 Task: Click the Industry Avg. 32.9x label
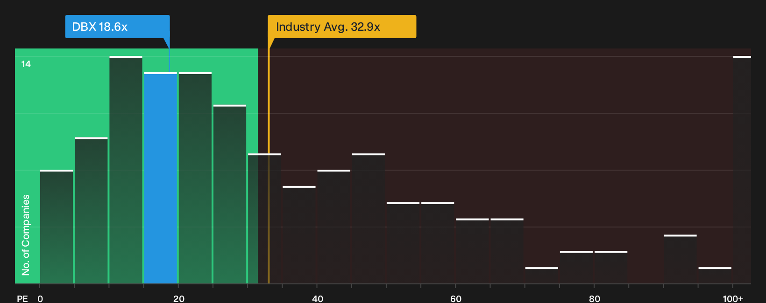[x=342, y=27]
